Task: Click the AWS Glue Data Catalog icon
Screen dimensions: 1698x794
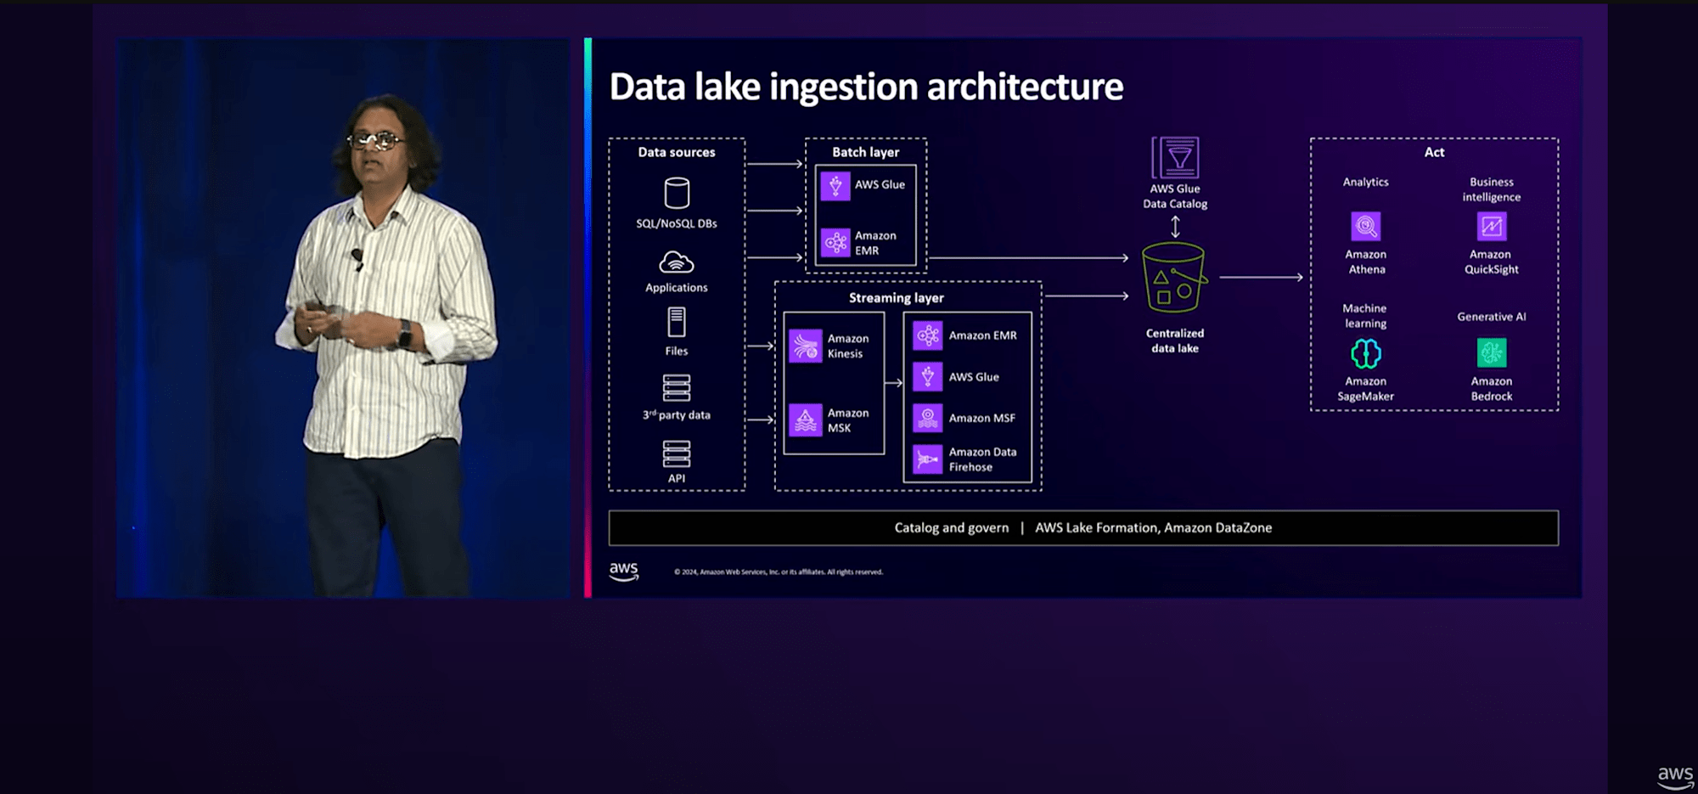Action: click(x=1176, y=158)
